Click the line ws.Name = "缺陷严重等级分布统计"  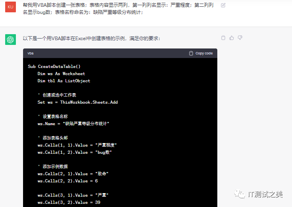(x=73, y=124)
